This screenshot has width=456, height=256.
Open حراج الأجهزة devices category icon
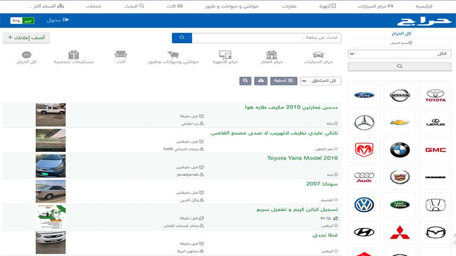pos(225,57)
